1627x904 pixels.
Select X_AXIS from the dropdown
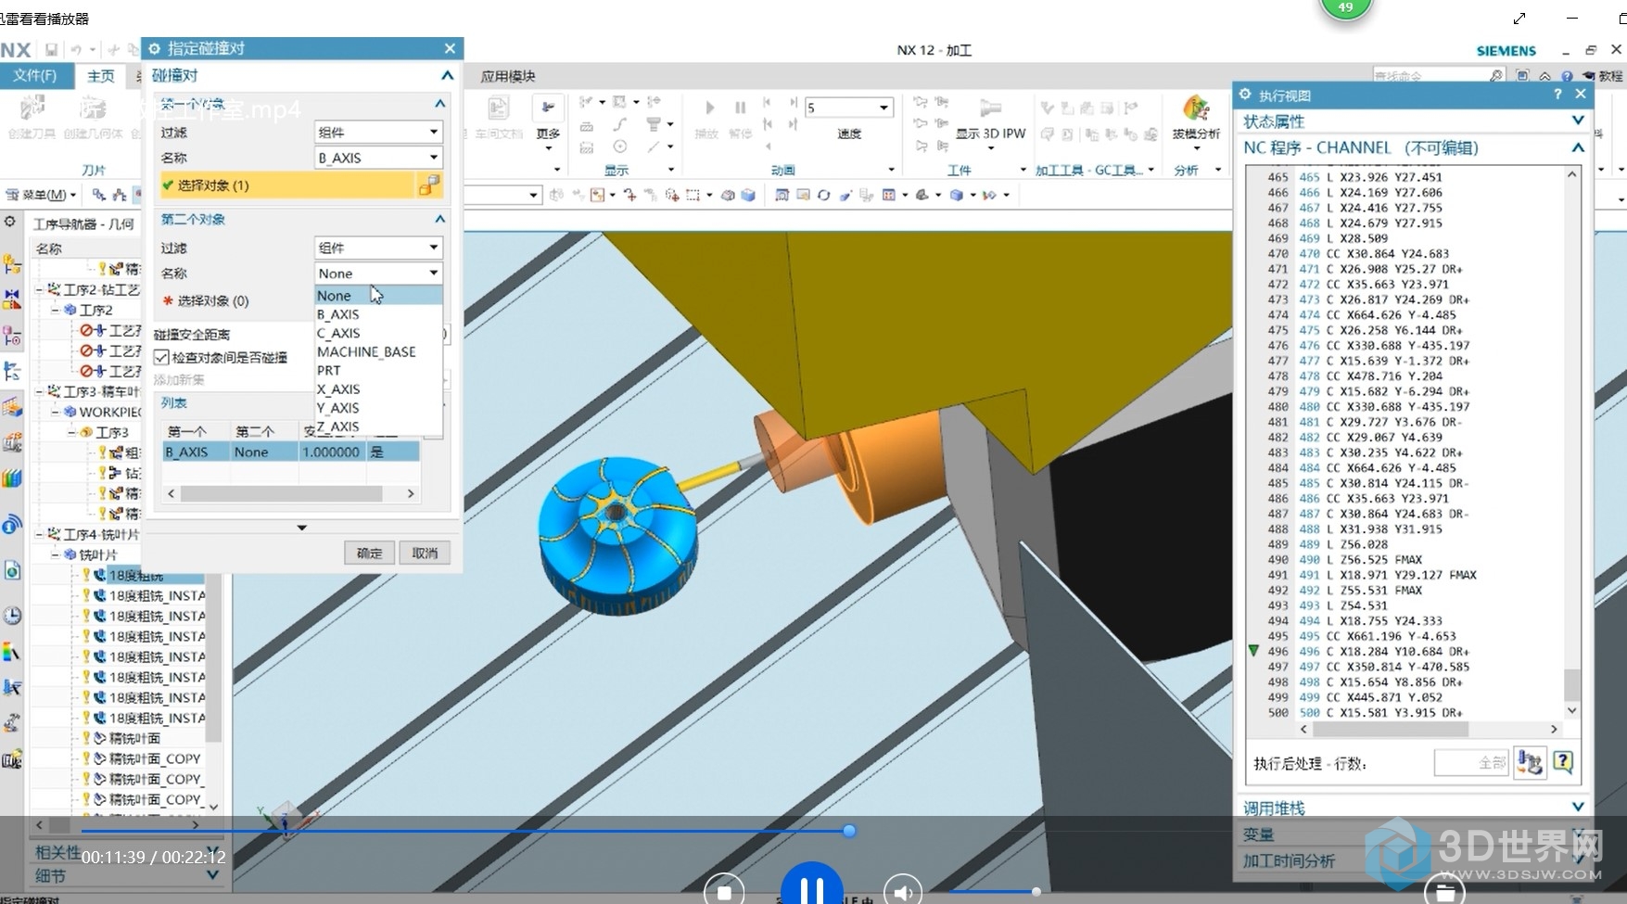click(378, 389)
